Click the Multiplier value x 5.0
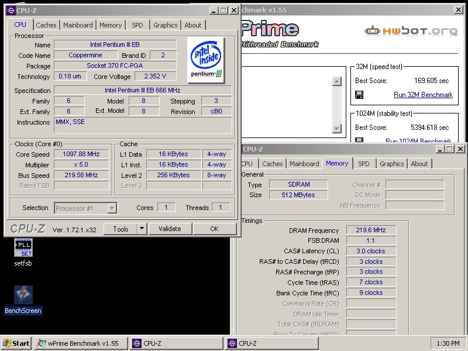This screenshot has height=351, width=468. tap(81, 164)
